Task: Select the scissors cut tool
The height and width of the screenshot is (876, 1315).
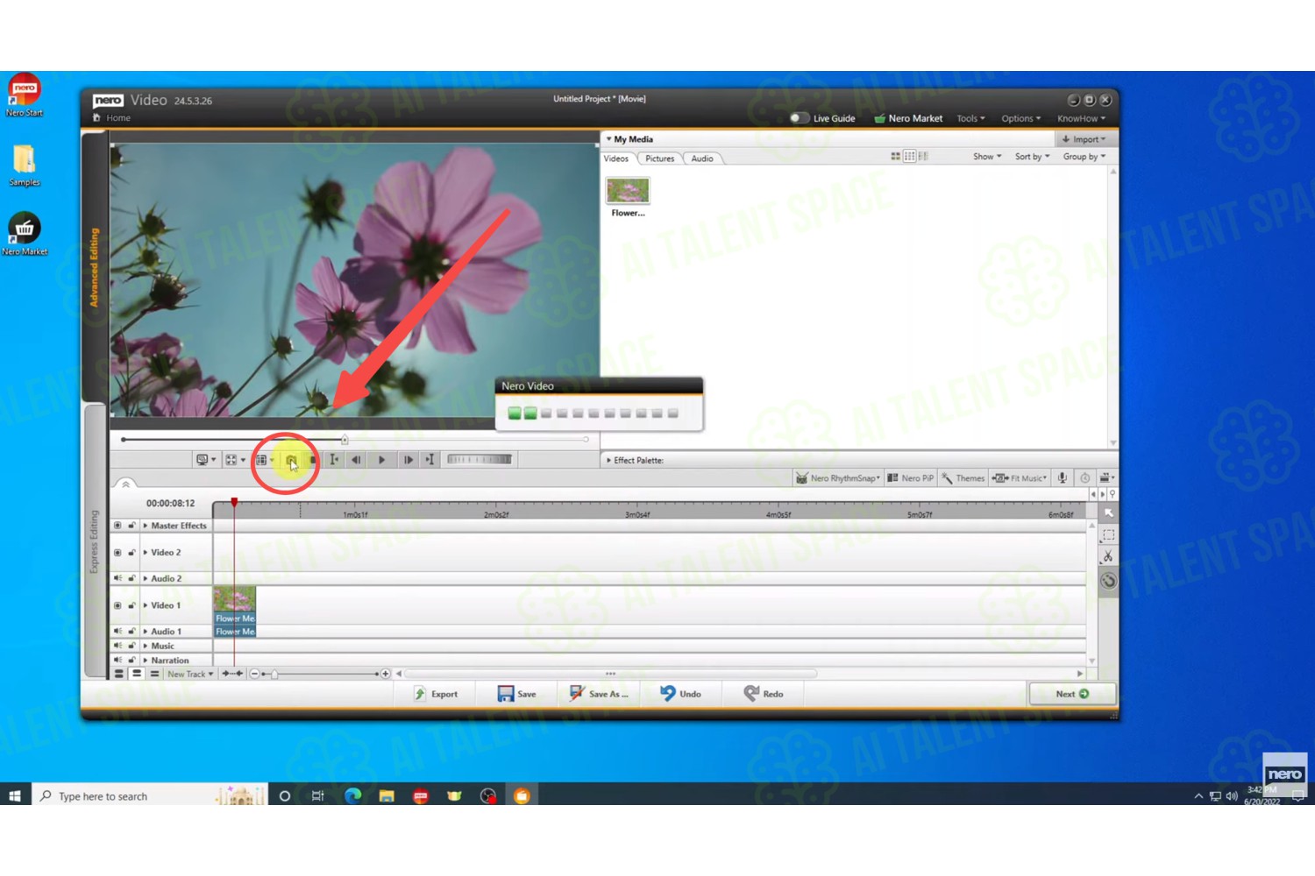Action: (1109, 556)
